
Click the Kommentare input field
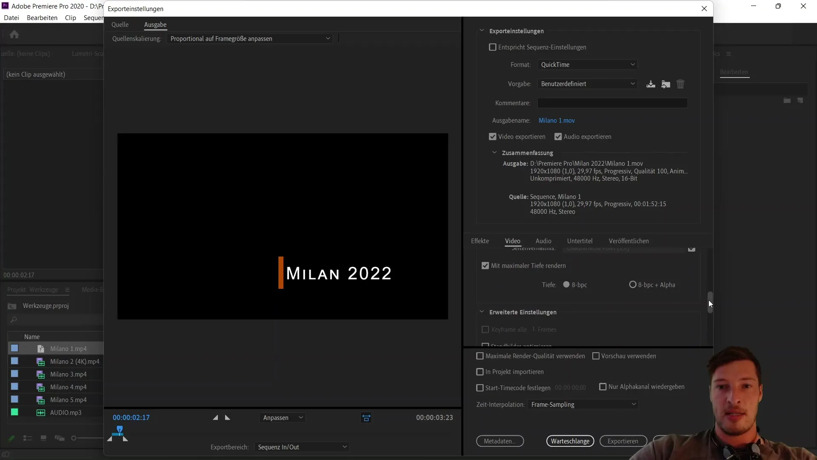point(612,103)
